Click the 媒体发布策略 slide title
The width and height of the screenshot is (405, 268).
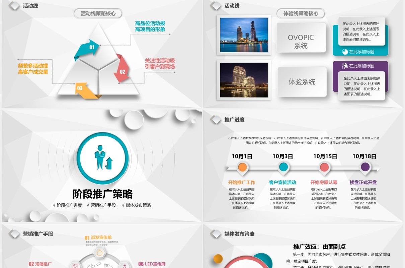click(x=239, y=234)
